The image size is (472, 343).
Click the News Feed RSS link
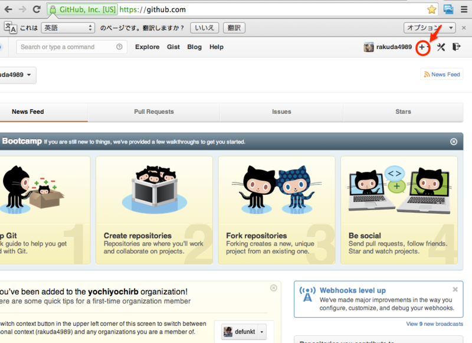pyautogui.click(x=442, y=74)
